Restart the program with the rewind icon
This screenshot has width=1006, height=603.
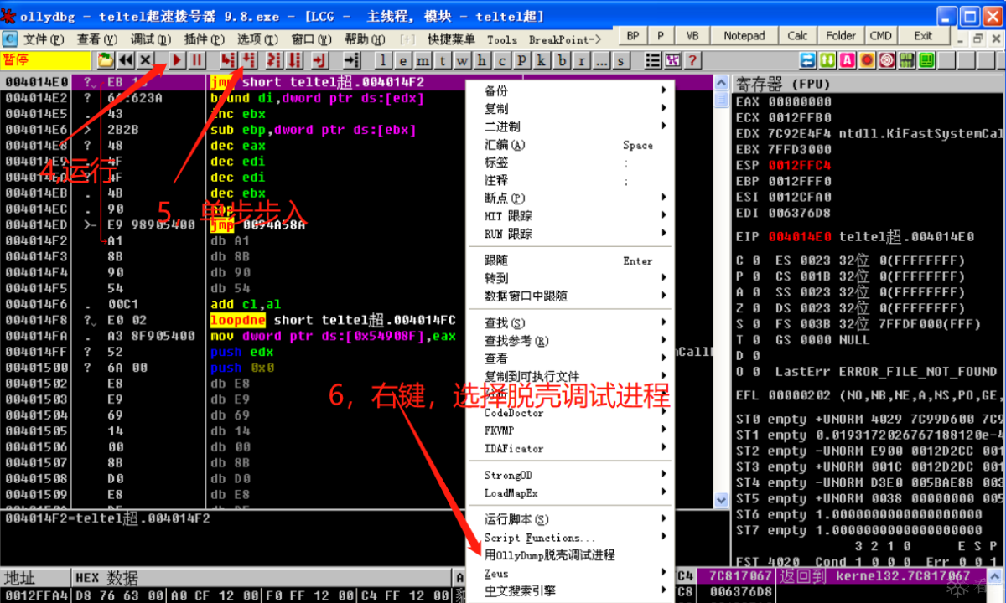click(126, 60)
